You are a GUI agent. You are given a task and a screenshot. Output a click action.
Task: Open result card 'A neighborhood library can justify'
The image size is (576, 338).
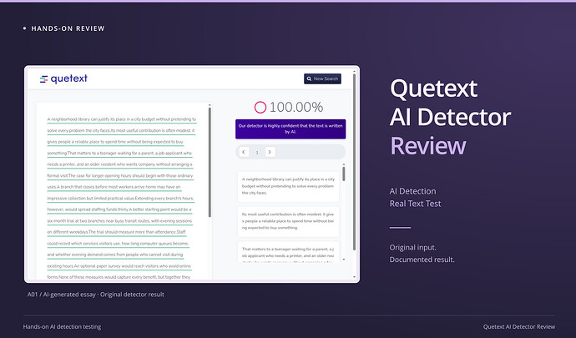[288, 186]
